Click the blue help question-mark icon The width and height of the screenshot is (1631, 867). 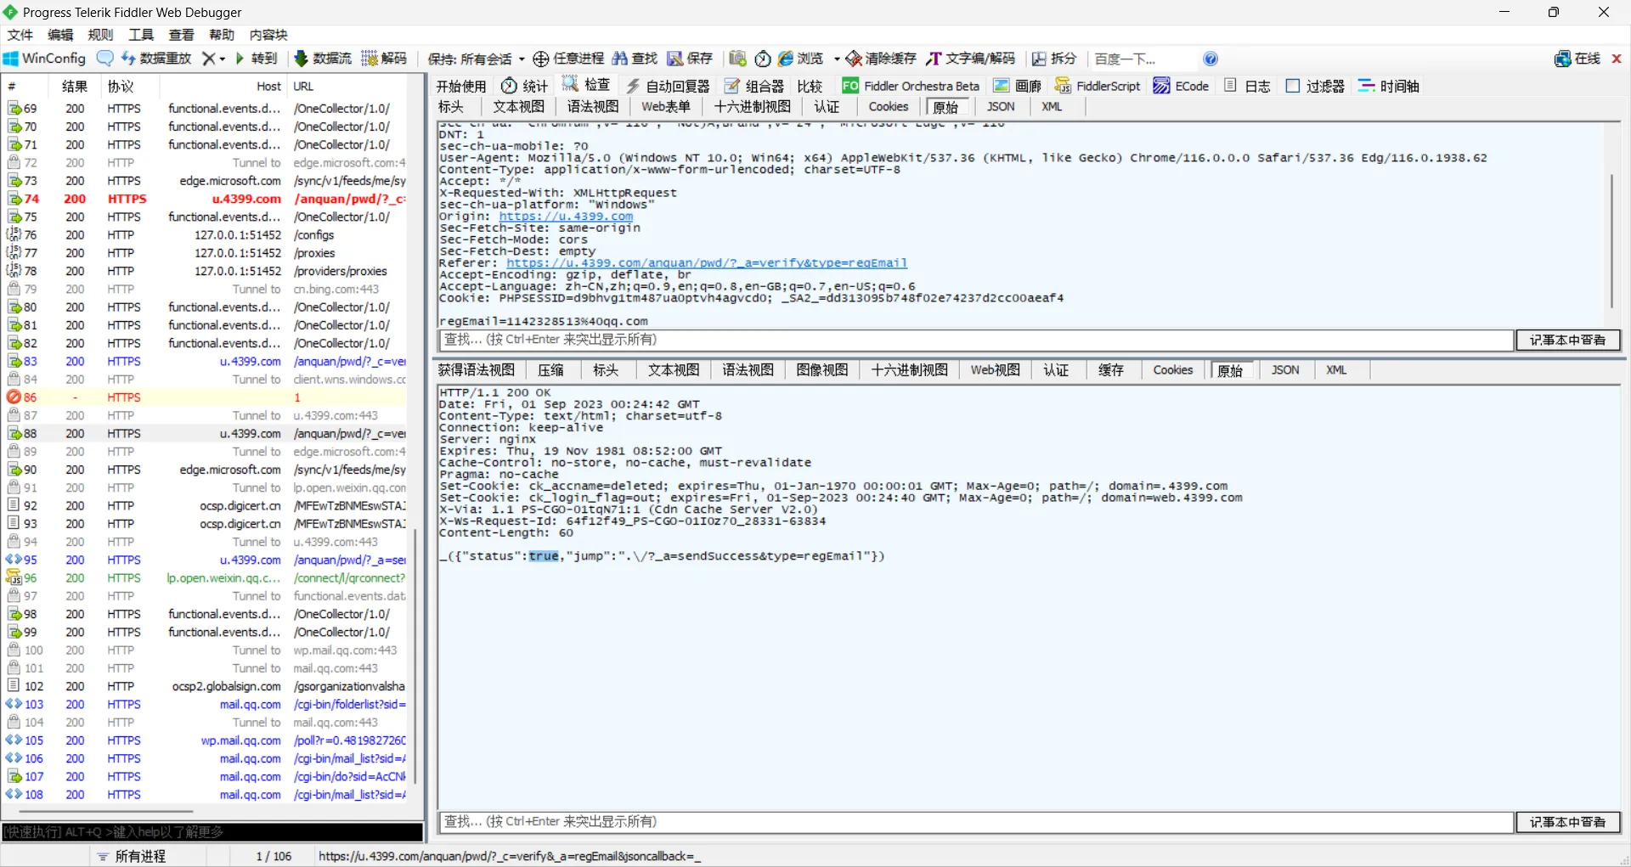click(1211, 59)
